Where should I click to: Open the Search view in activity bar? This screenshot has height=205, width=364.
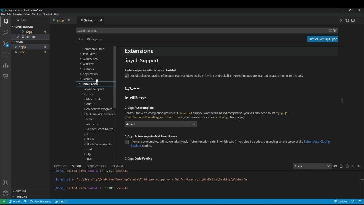coord(5,32)
